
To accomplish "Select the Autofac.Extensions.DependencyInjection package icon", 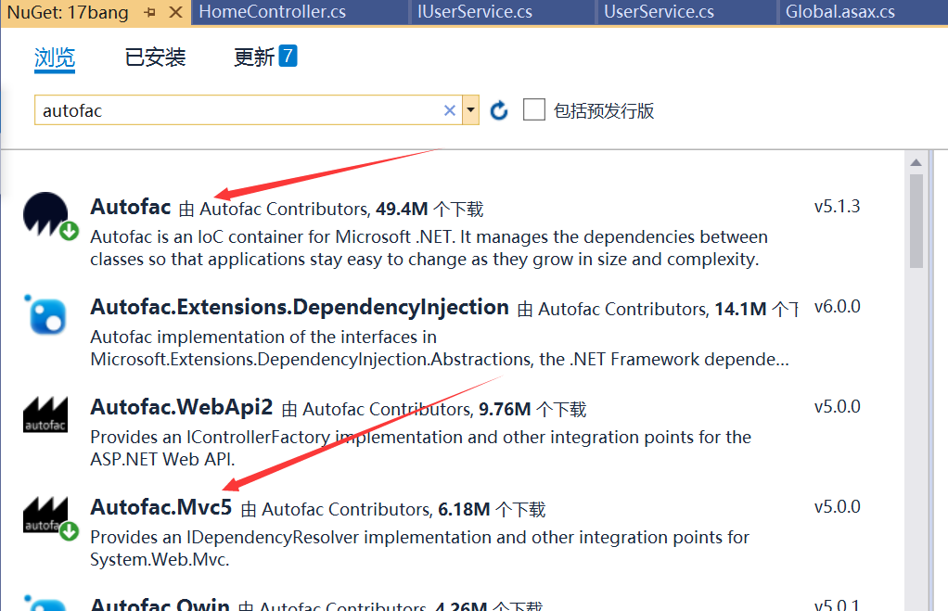I will click(x=46, y=315).
